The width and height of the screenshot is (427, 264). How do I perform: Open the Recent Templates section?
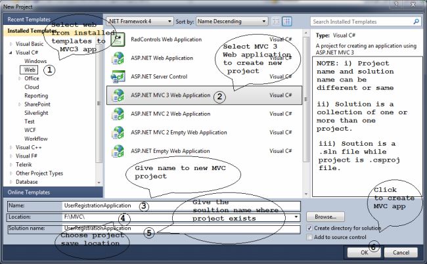[53, 20]
